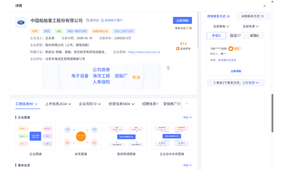The height and width of the screenshot is (170, 283).
Task: Click the page's vertical scrollbar thumb
Action: tap(272, 113)
